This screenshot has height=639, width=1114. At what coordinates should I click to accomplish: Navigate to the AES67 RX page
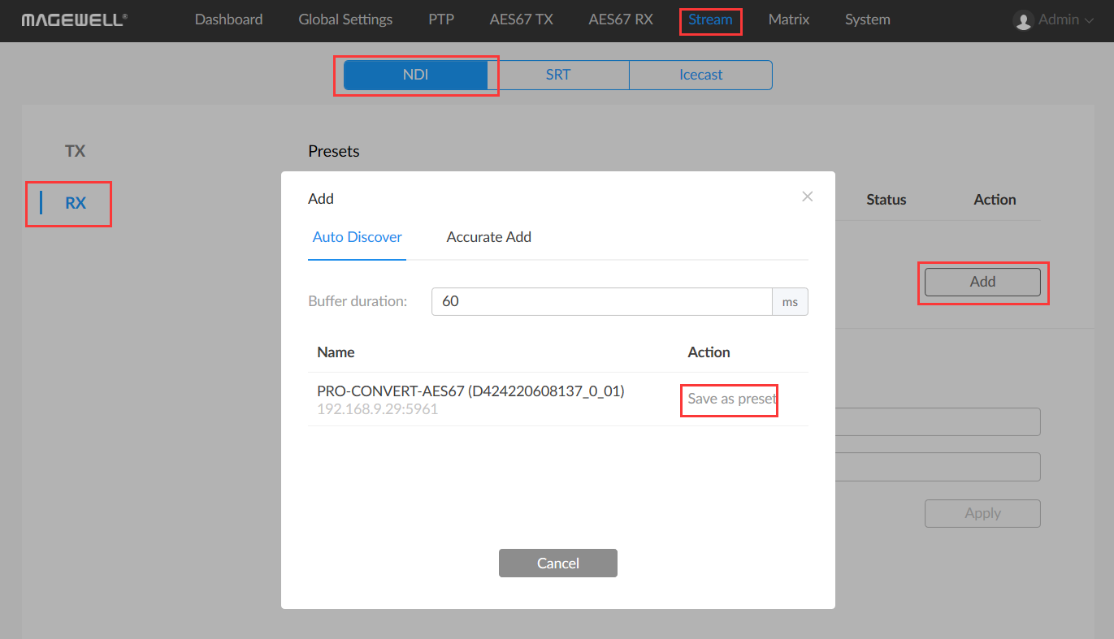[620, 19]
